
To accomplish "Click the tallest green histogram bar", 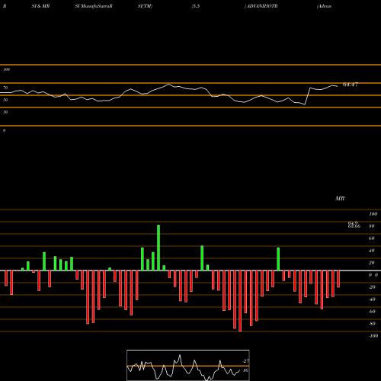I will (x=158, y=248).
